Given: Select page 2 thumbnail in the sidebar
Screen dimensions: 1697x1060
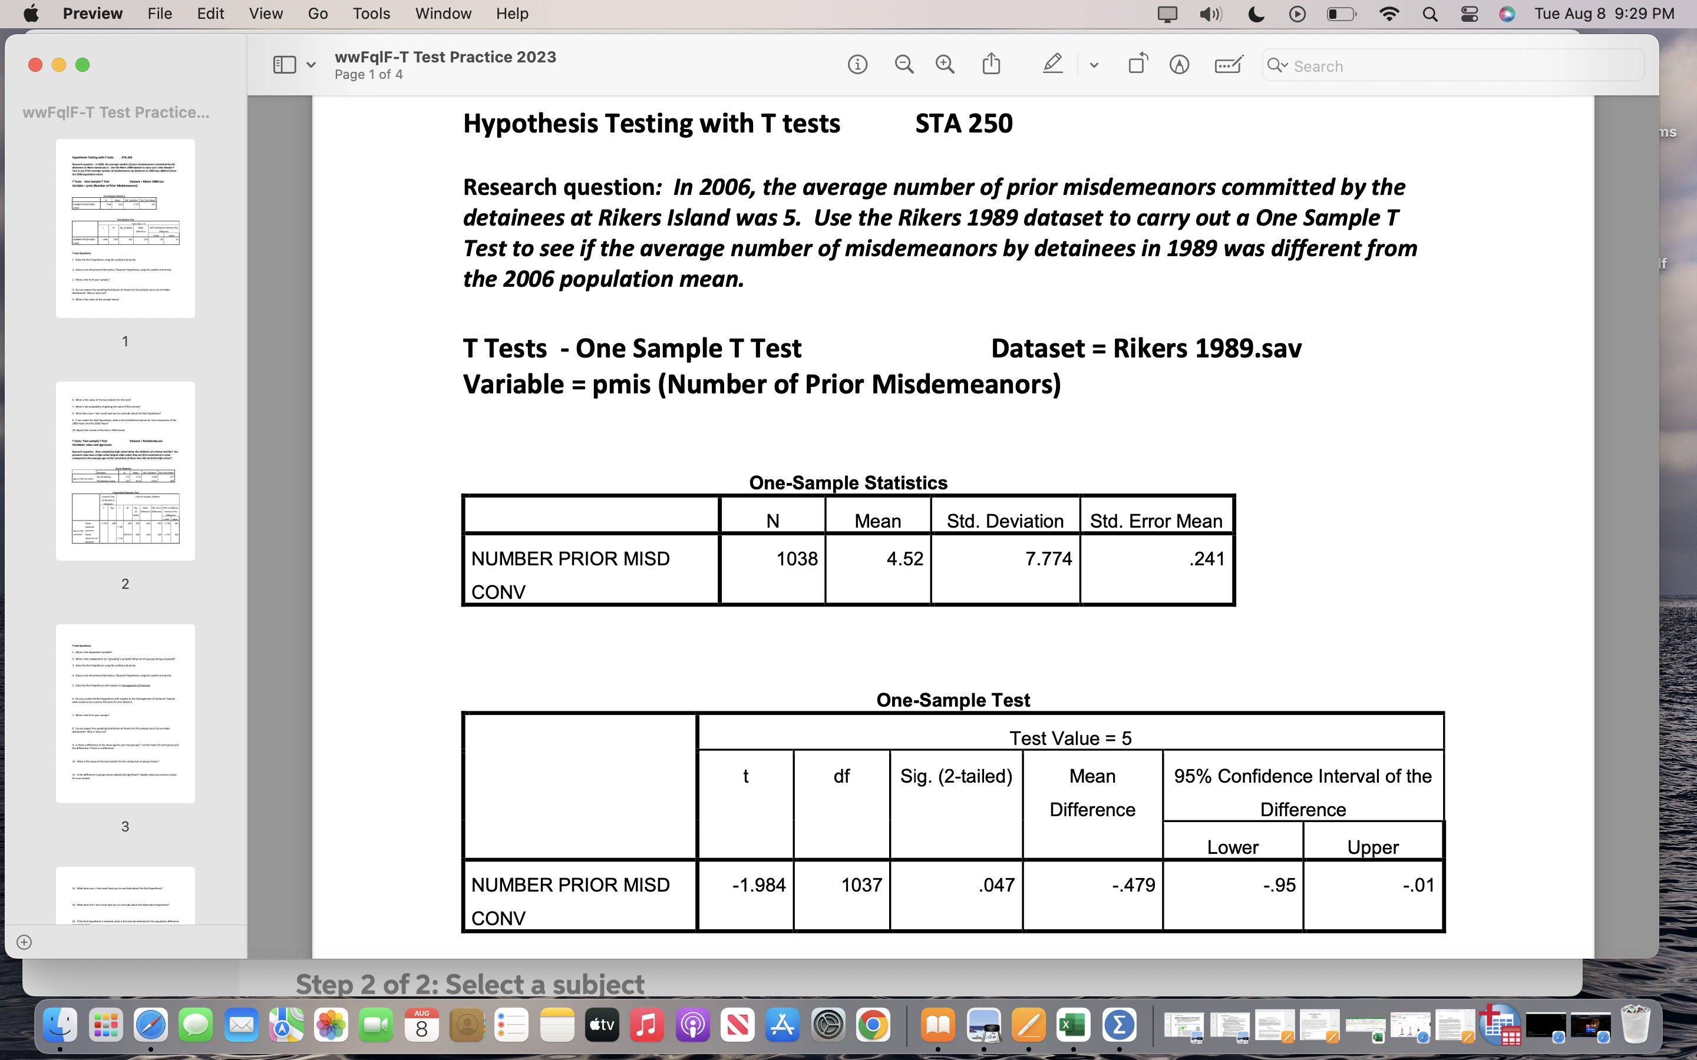Looking at the screenshot, I should click(125, 471).
